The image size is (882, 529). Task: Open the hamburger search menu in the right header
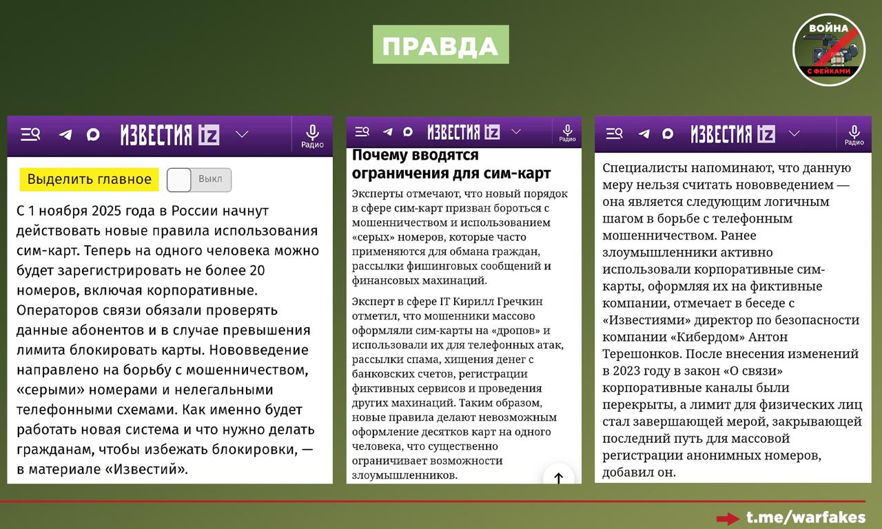pos(614,134)
